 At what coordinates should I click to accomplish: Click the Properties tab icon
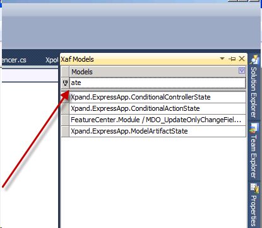254,188
